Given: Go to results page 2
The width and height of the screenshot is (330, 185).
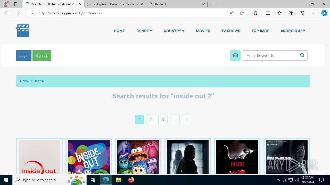Looking at the screenshot, I should (x=151, y=119).
